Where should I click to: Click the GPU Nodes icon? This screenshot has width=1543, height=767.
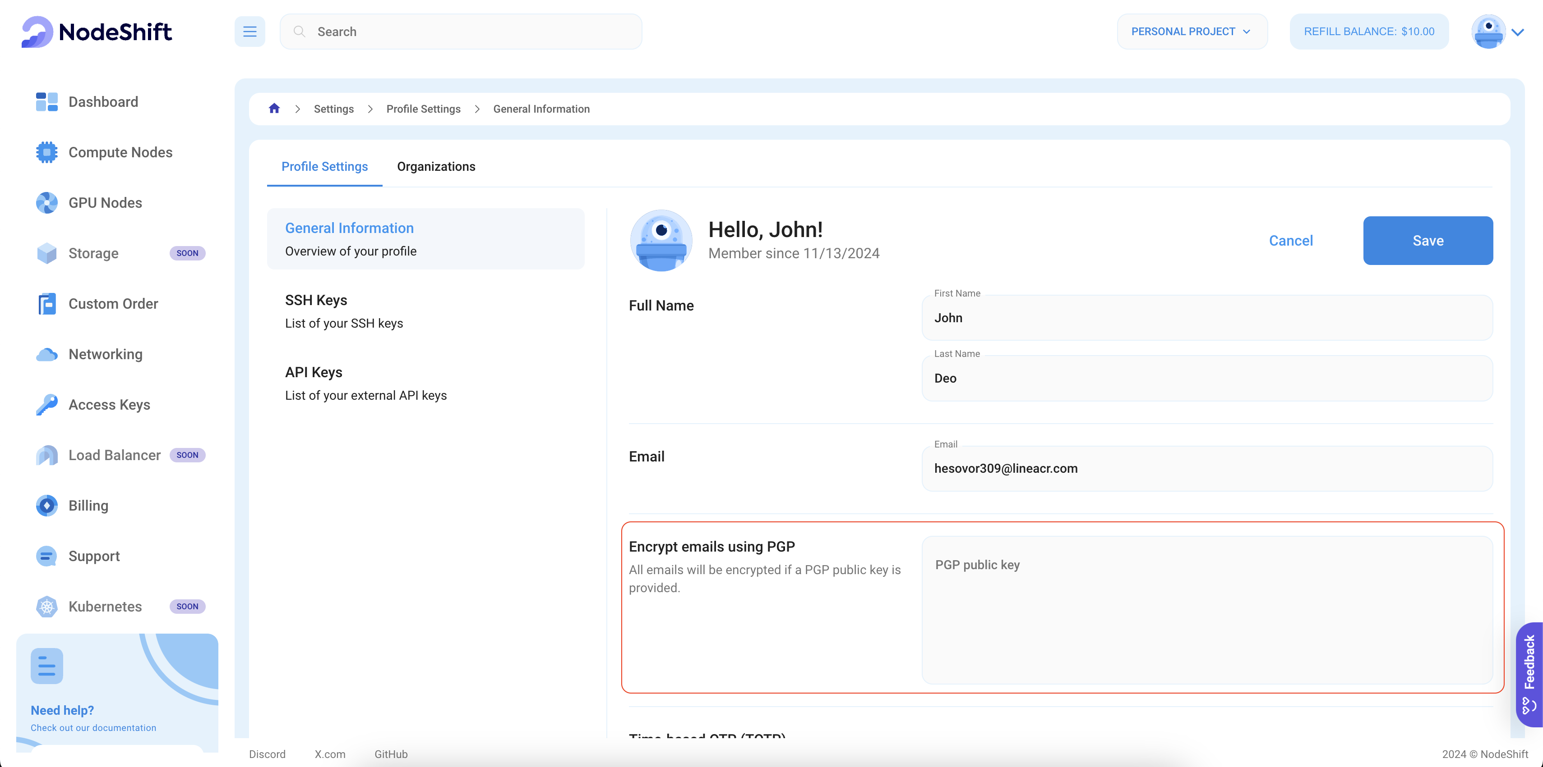[x=46, y=203]
